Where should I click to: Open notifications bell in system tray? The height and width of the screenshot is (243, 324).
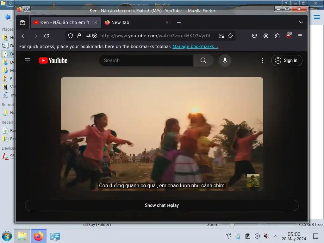[229, 236]
